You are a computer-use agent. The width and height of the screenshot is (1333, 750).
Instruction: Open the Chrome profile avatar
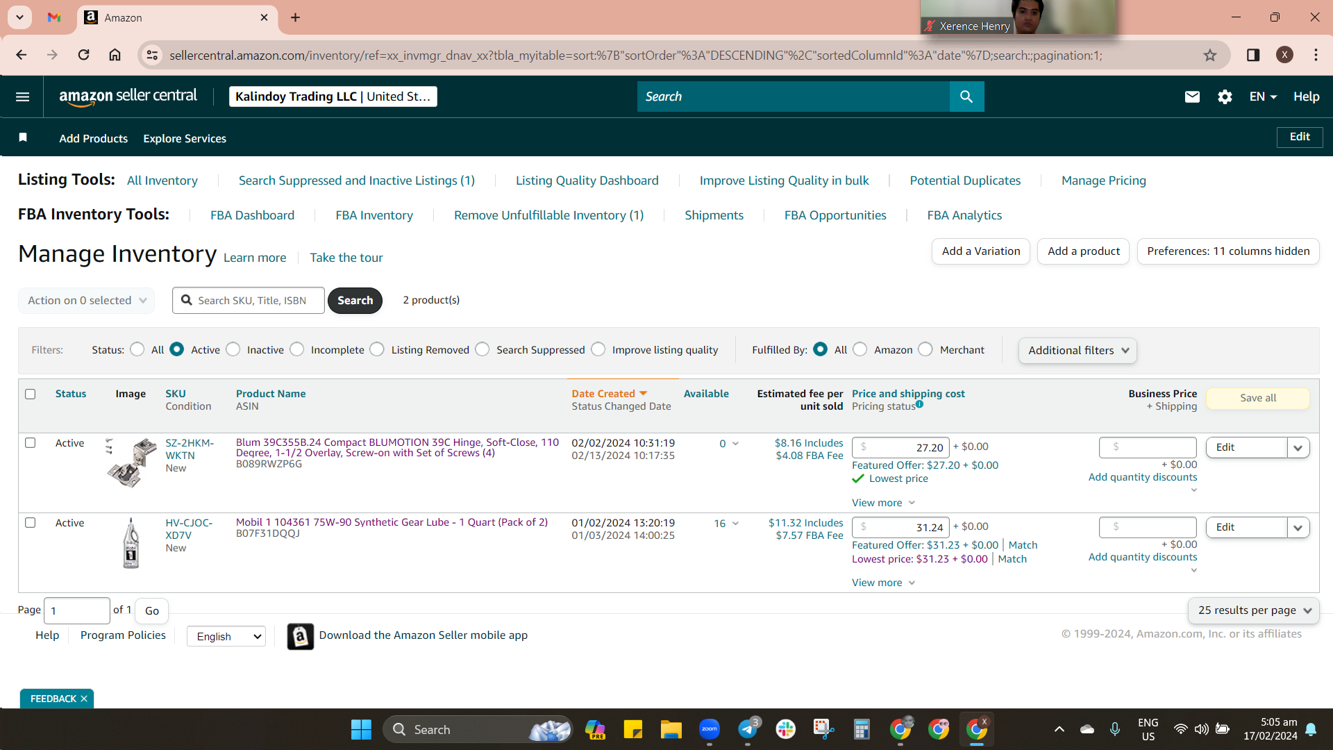point(1284,55)
